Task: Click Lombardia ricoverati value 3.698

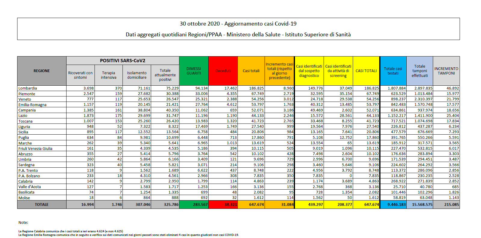Action: [88, 88]
